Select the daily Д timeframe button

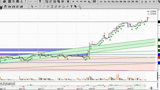[x=142, y=2]
